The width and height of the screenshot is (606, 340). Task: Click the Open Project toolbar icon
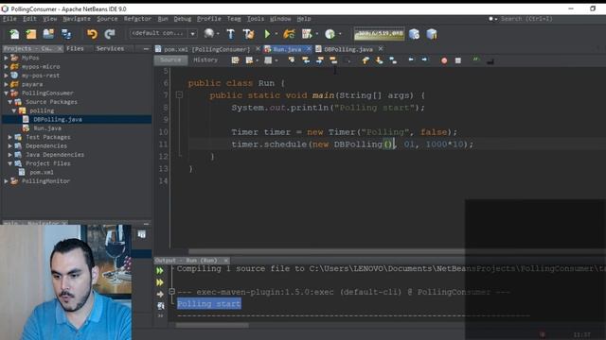tap(48, 34)
